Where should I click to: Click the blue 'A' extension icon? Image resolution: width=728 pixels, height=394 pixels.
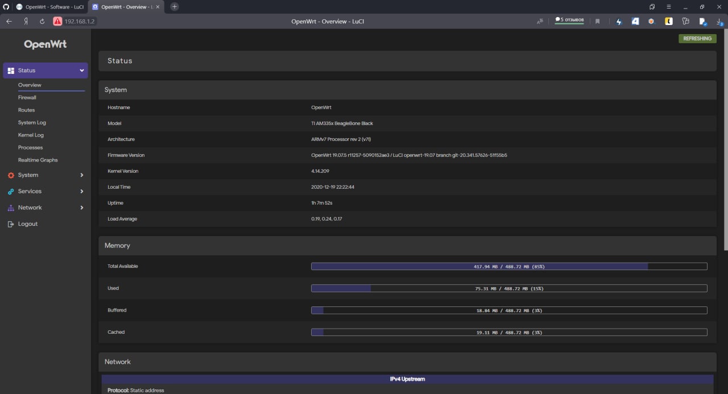click(636, 21)
